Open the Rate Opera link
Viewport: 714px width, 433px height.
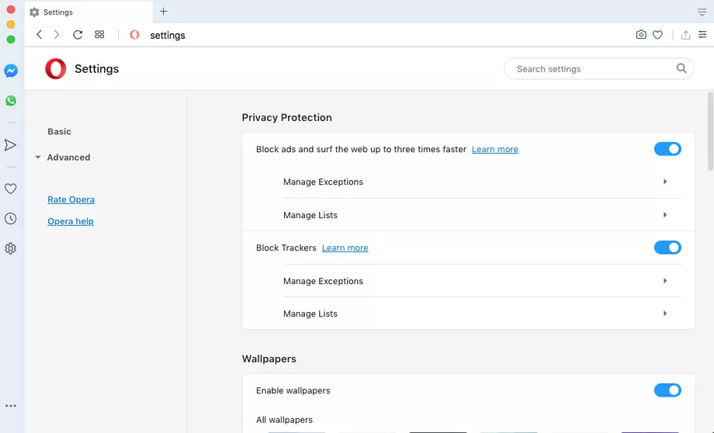click(x=71, y=199)
